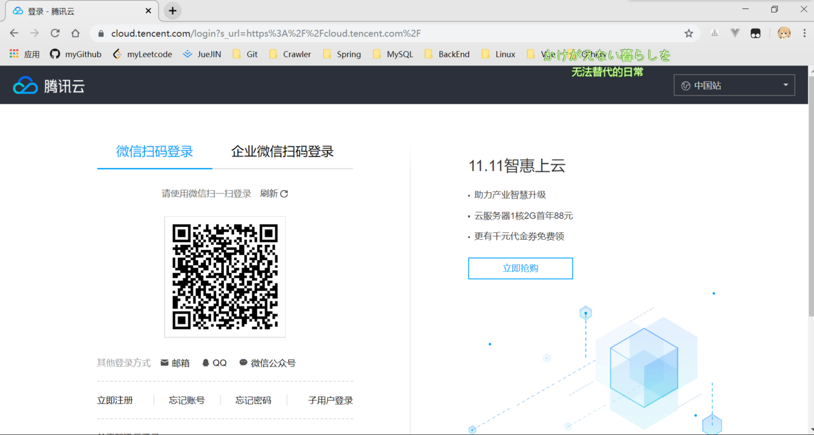Click 云服务器1核2G首年88元 text

click(x=523, y=216)
